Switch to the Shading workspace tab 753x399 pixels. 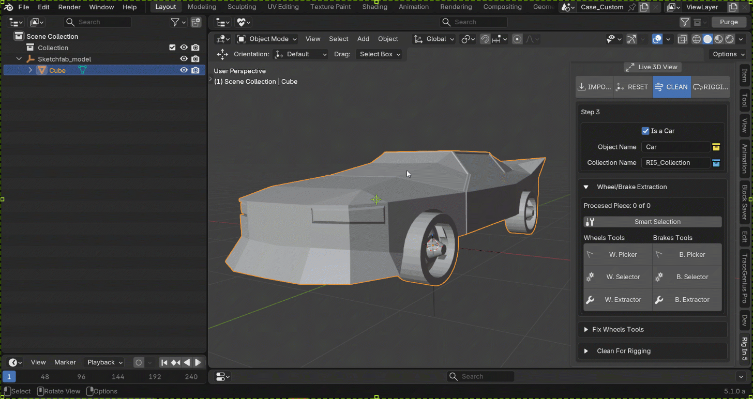pos(374,7)
